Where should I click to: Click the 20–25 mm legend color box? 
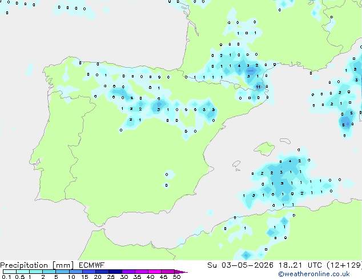pyautogui.click(x=102, y=272)
